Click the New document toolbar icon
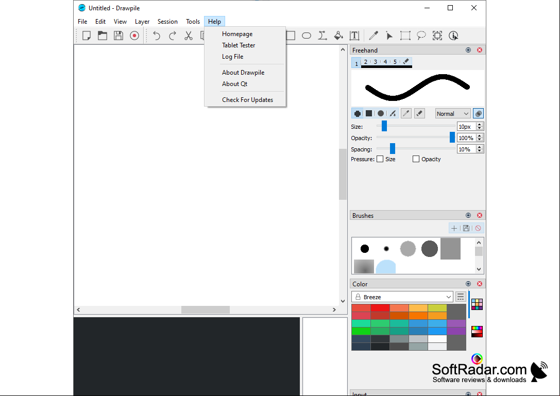The image size is (560, 396). [87, 36]
